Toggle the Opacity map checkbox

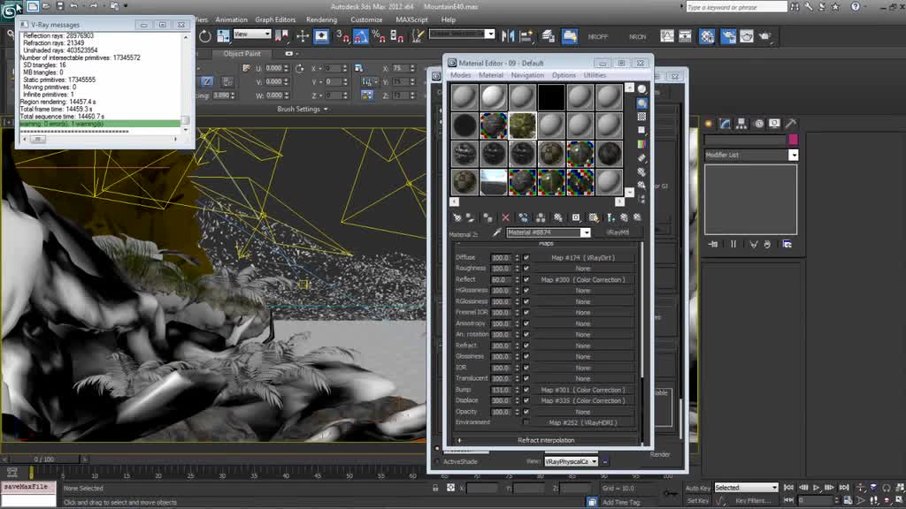point(526,412)
